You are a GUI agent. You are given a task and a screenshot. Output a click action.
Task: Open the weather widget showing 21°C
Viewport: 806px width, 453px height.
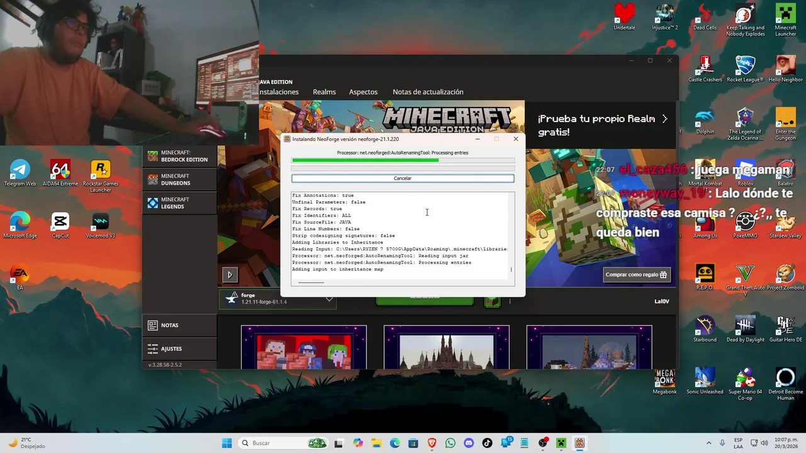coord(26,443)
